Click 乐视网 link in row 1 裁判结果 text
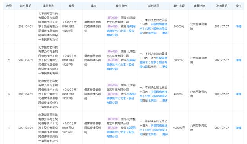Image resolution: width=247 pixels, height=144 pixels. coord(153,29)
